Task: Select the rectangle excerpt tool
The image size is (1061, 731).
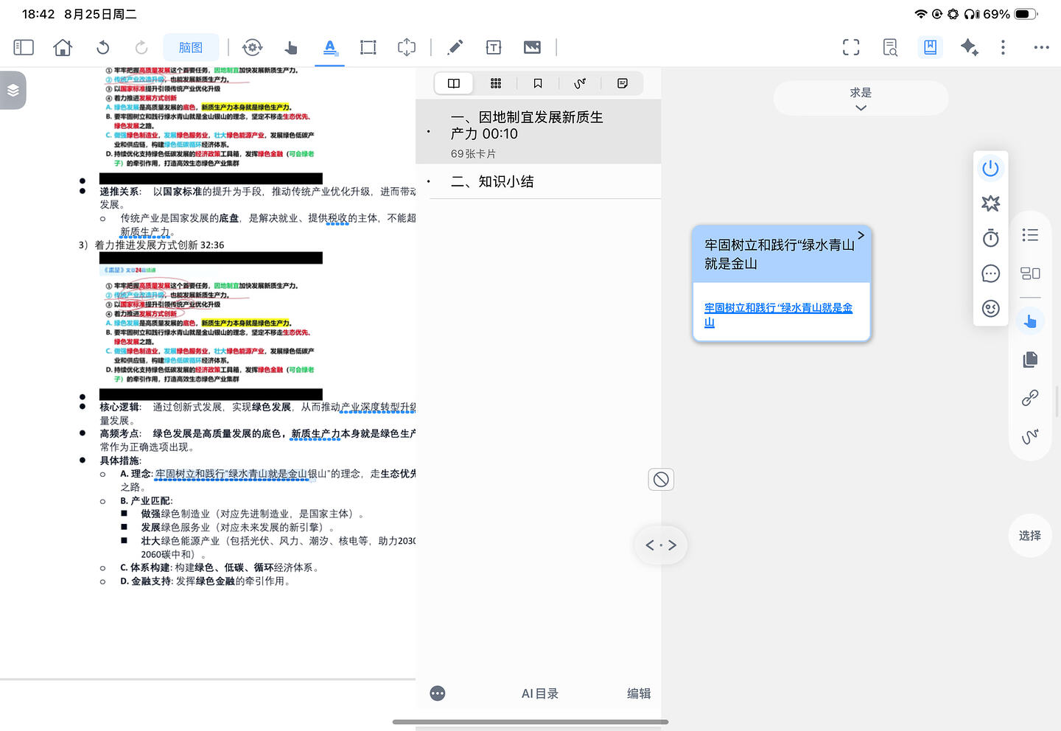Action: click(x=368, y=47)
